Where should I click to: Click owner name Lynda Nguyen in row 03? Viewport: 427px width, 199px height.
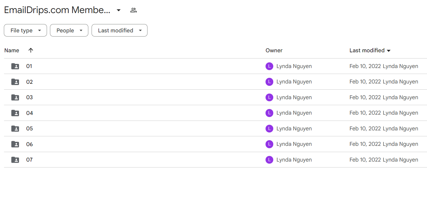coord(294,97)
